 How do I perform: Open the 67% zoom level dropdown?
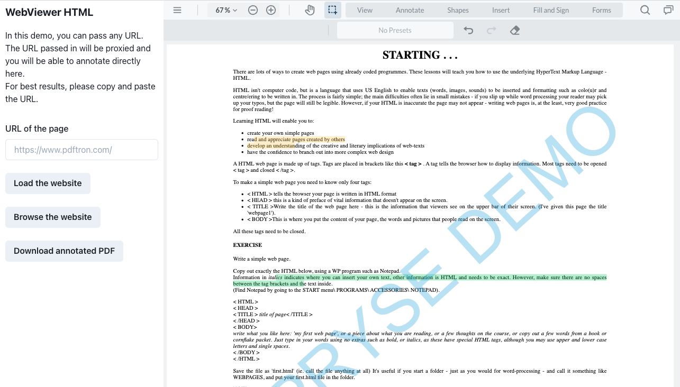(226, 10)
